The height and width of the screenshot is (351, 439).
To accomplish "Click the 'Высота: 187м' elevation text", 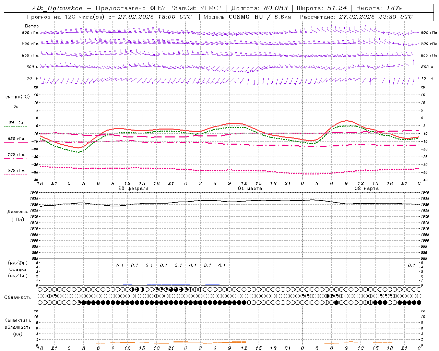I will 379,8.
